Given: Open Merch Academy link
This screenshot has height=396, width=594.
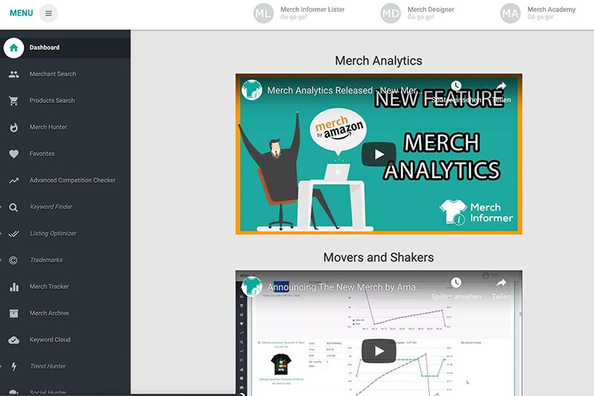Looking at the screenshot, I should [x=551, y=10].
